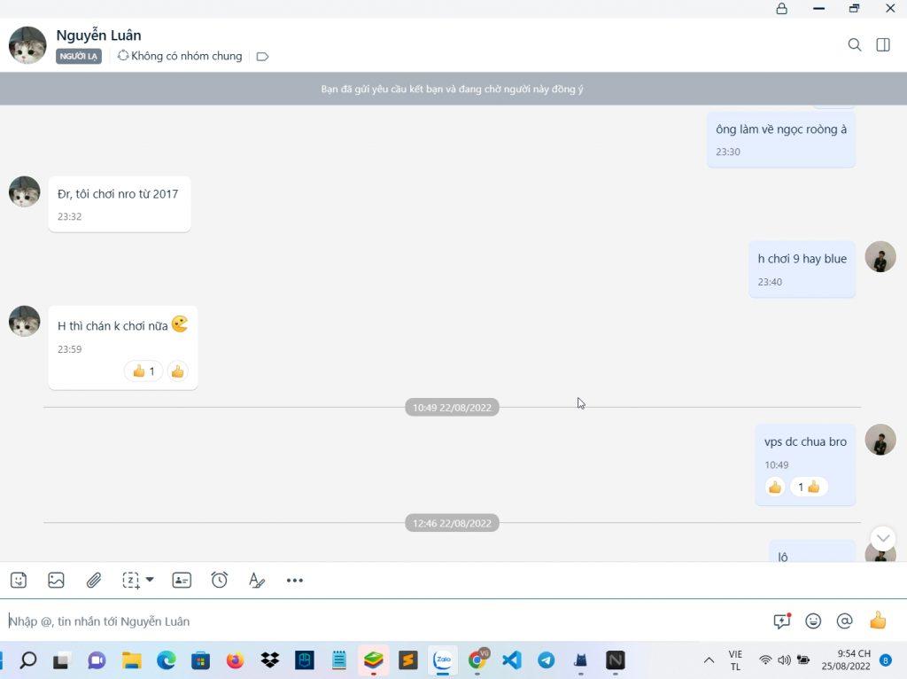Toggle the conversation info side panel
Screen dimensions: 907x679
(x=883, y=44)
